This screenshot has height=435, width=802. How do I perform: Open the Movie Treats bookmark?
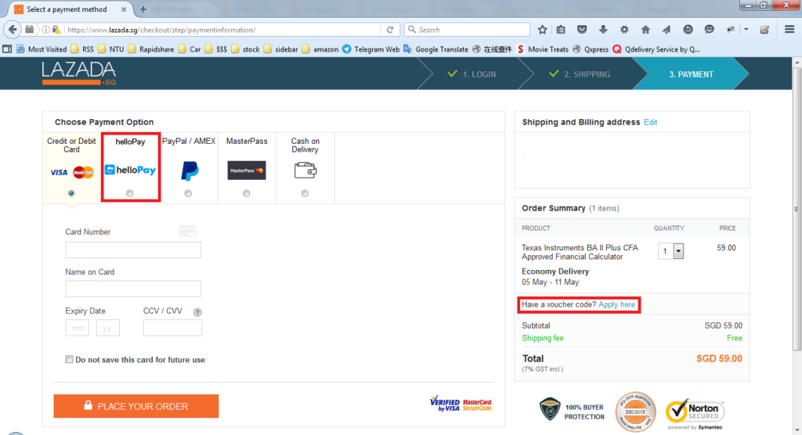543,49
